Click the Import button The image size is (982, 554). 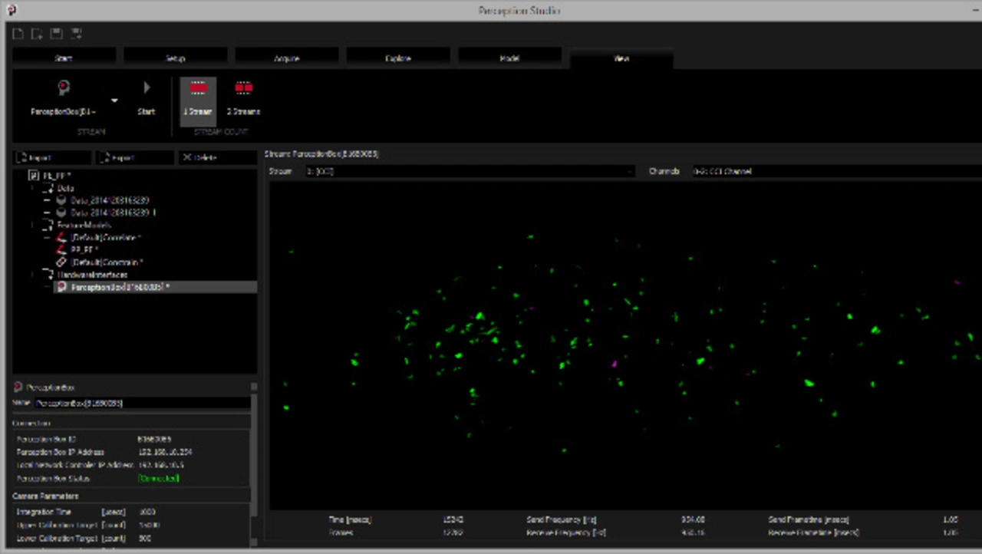52,157
